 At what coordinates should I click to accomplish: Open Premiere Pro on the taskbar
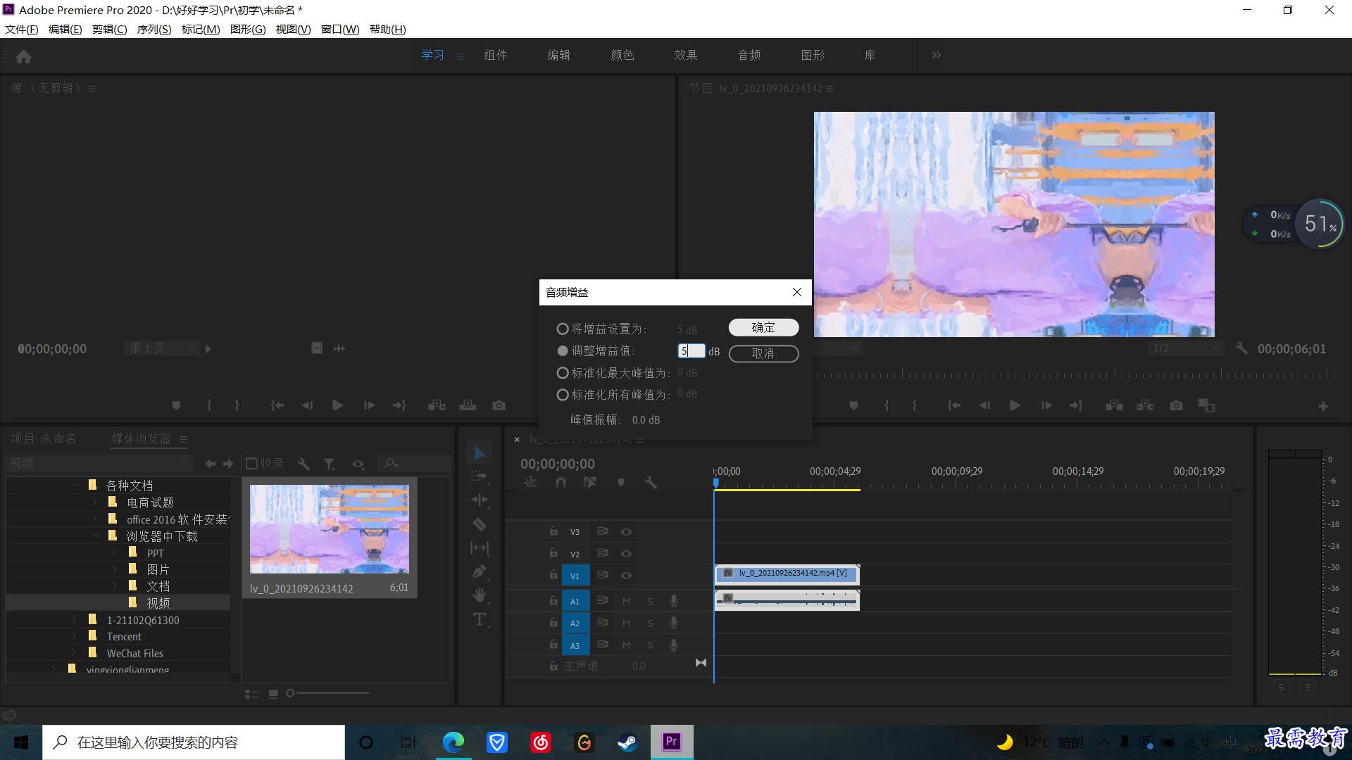click(671, 742)
